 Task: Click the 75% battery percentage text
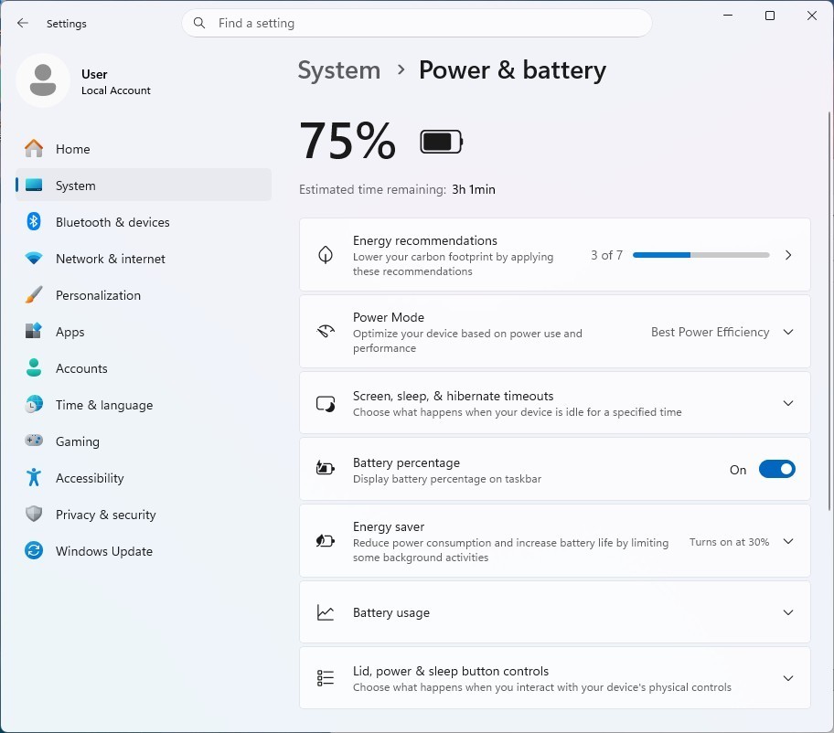coord(347,141)
